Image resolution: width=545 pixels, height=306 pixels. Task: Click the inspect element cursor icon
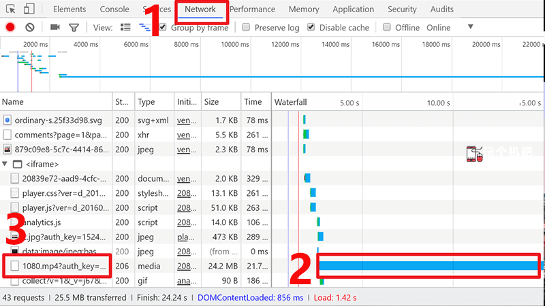[x=11, y=10]
